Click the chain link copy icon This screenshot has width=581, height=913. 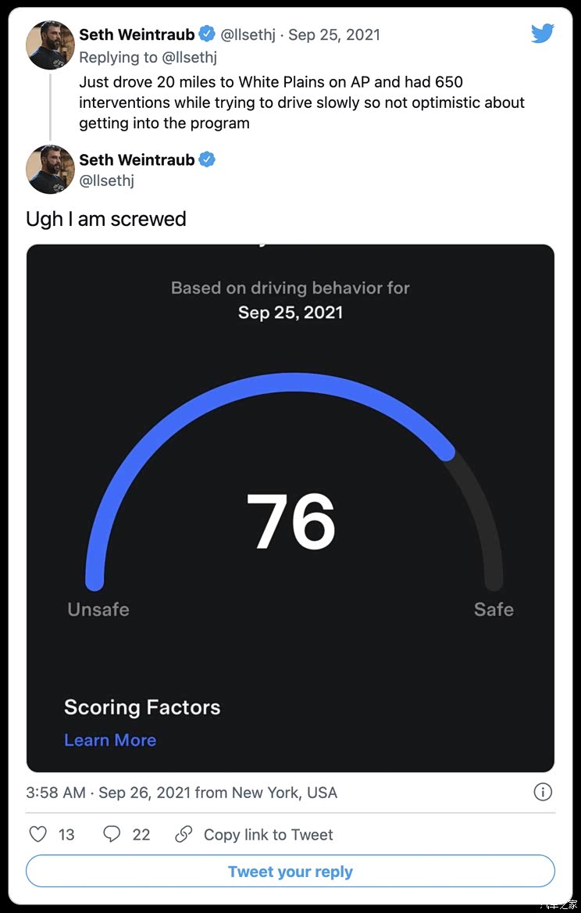click(184, 834)
